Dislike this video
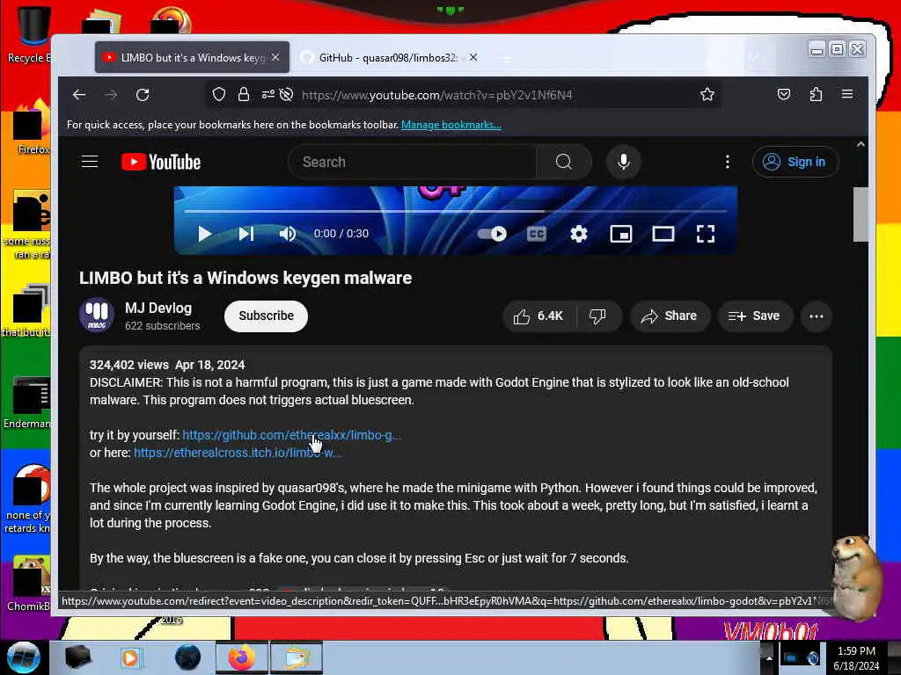 [598, 316]
